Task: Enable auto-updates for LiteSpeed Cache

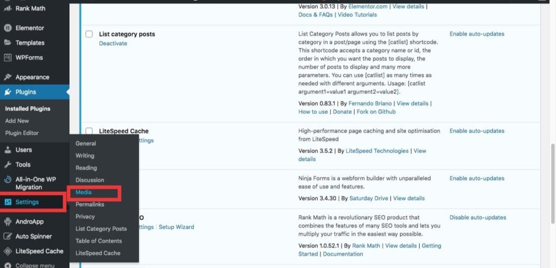Action: [477, 131]
